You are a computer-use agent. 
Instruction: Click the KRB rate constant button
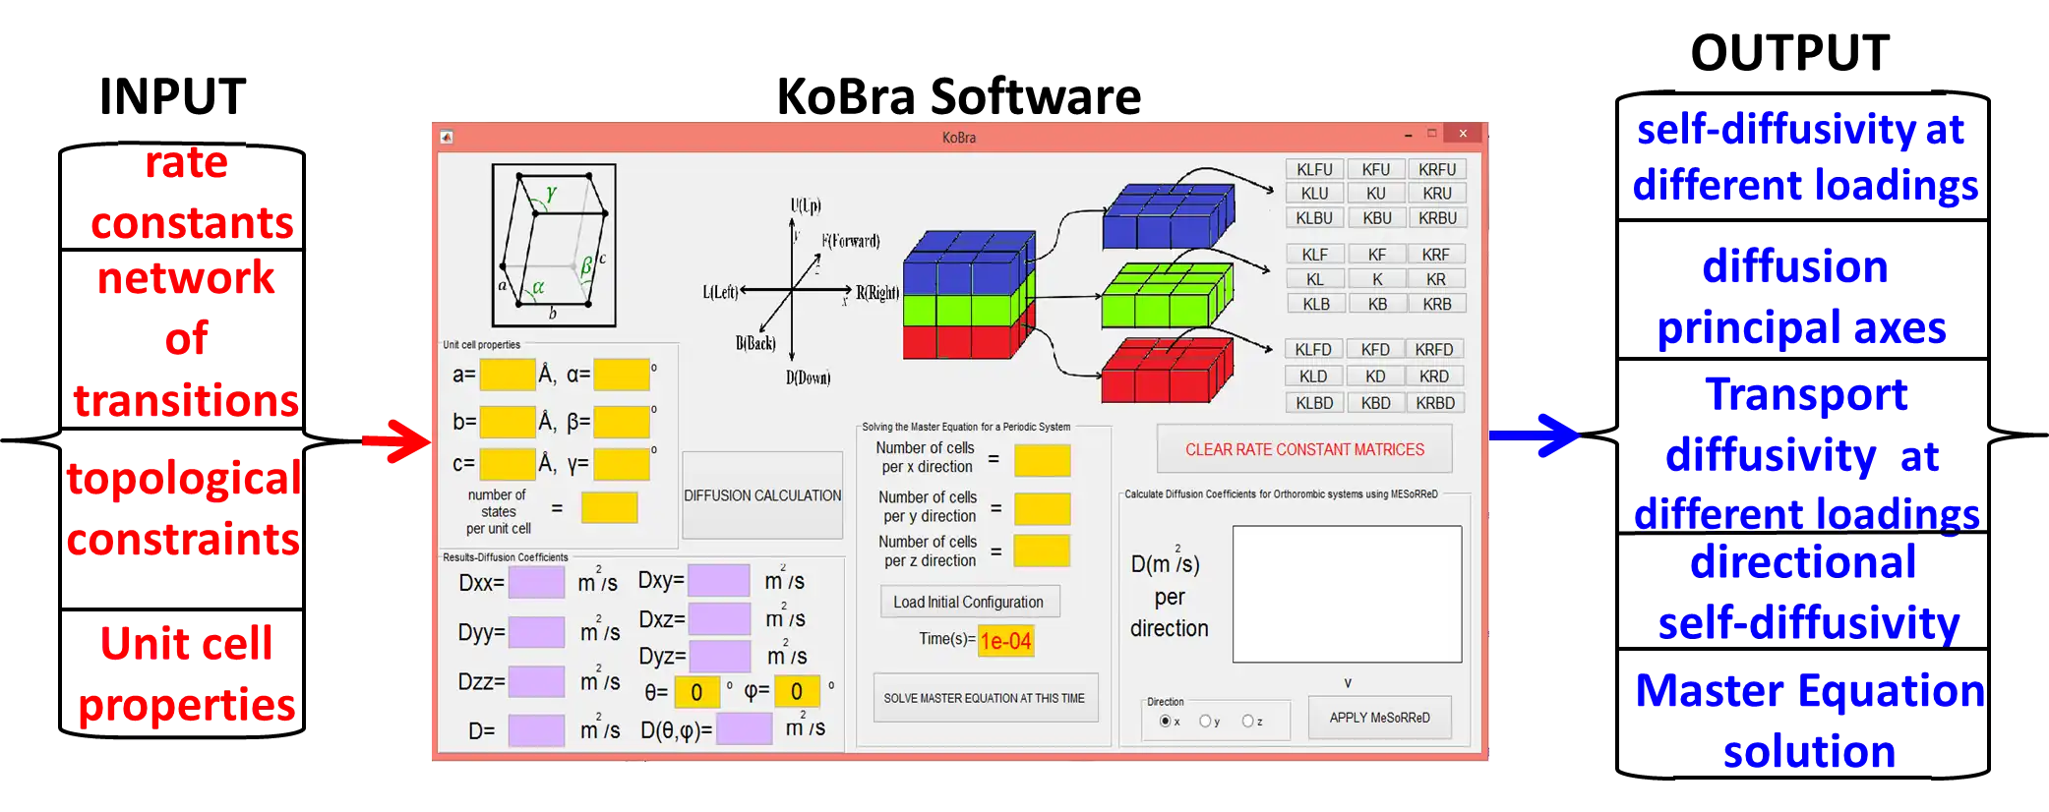(x=1437, y=304)
